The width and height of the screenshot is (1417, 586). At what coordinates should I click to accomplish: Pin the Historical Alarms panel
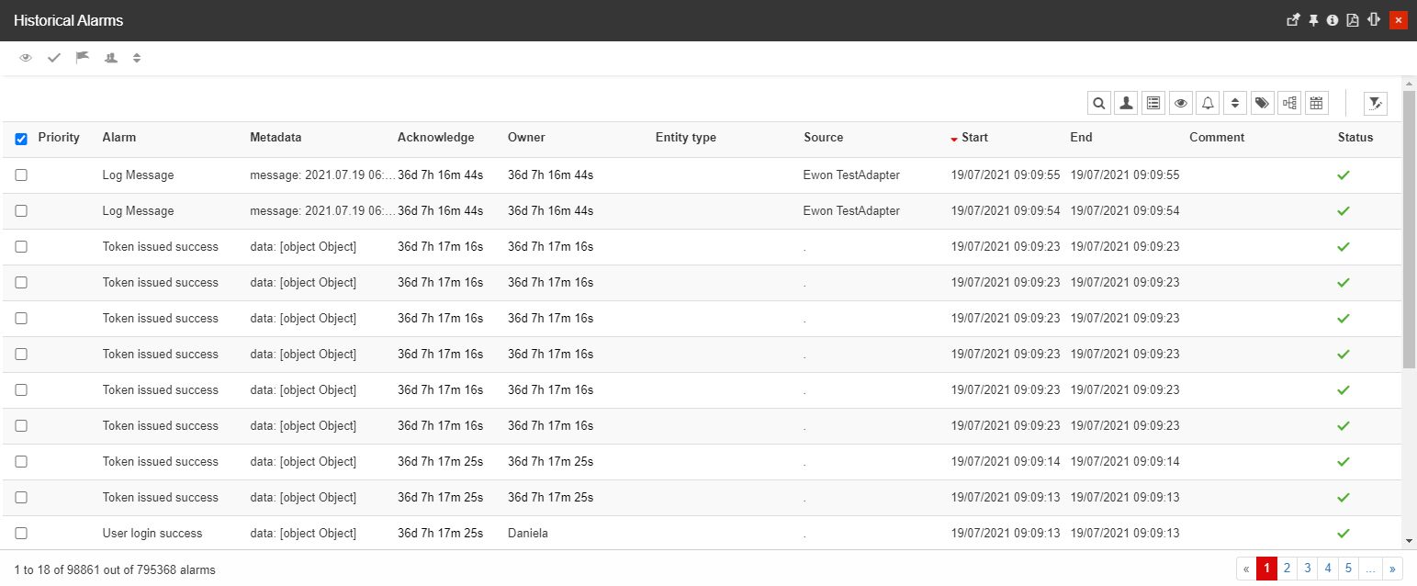[x=1313, y=20]
